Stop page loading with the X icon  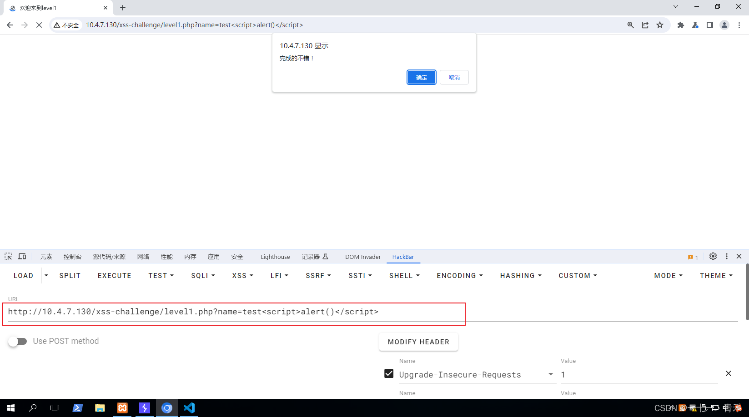coord(39,25)
